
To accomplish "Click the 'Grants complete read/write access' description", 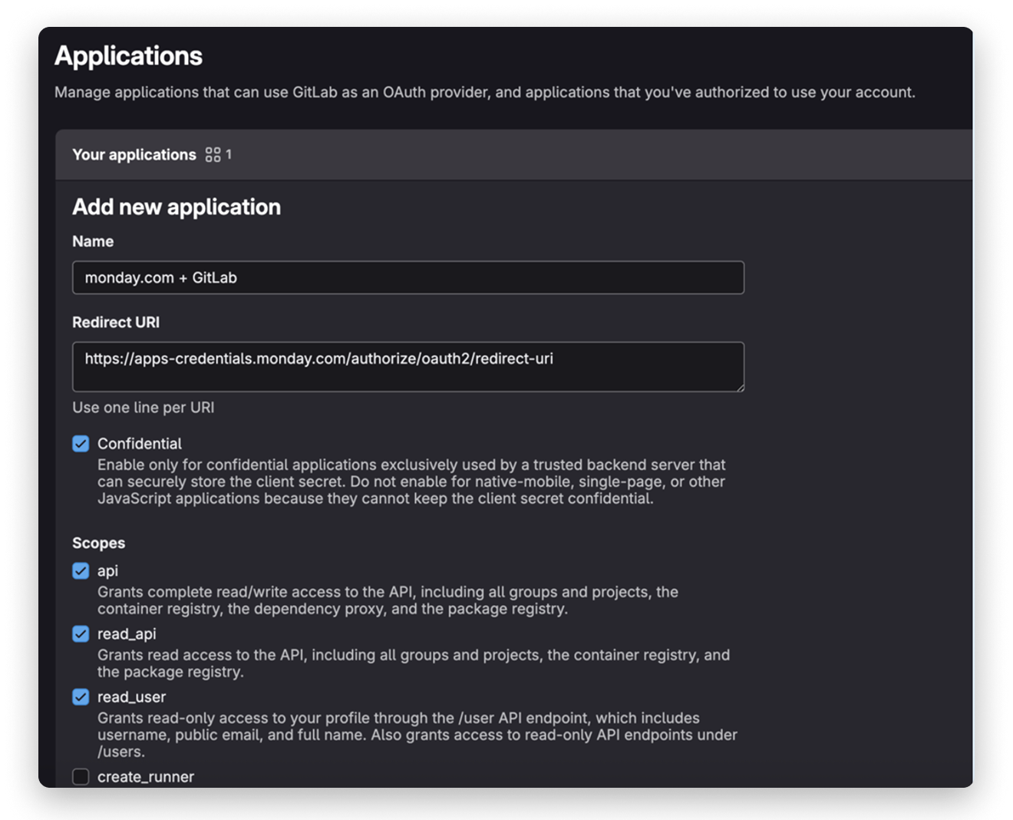I will click(x=388, y=600).
